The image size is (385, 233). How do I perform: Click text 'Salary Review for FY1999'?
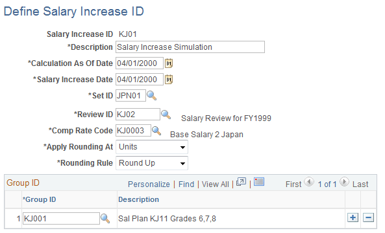pos(226,118)
